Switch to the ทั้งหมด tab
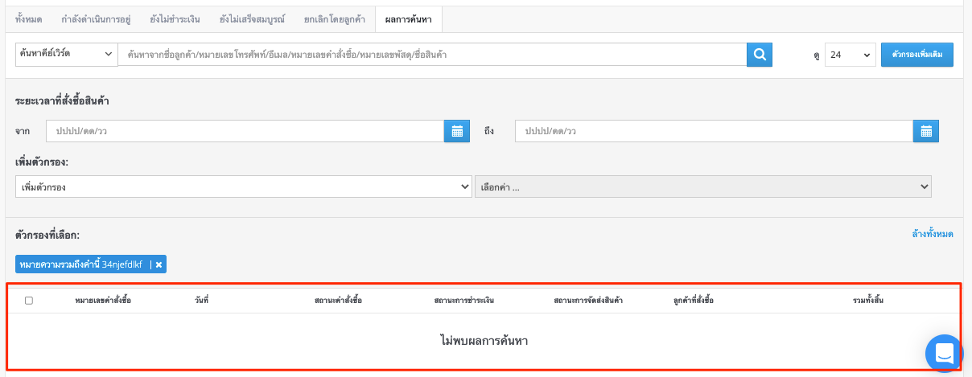Image resolution: width=972 pixels, height=377 pixels. [29, 18]
